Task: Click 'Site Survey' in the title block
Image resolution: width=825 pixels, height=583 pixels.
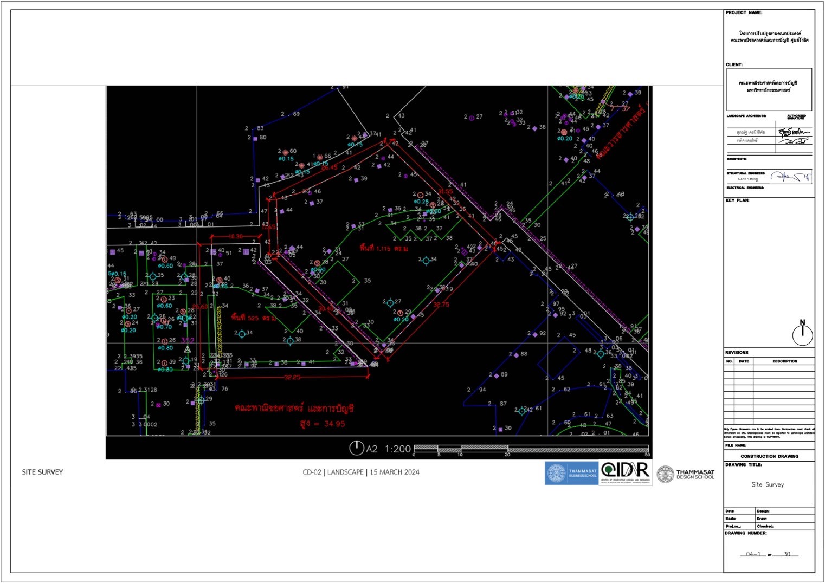Action: [768, 484]
